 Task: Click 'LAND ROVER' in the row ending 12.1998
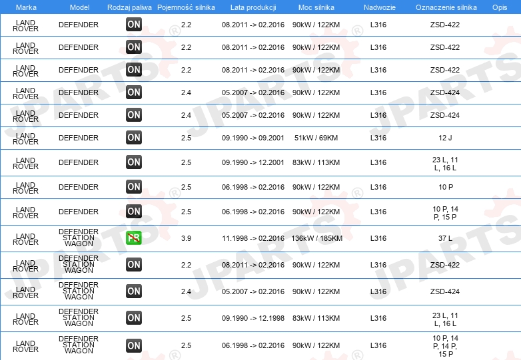tap(25, 319)
